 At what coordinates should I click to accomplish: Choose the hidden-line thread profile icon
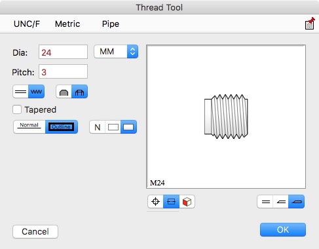[79, 92]
